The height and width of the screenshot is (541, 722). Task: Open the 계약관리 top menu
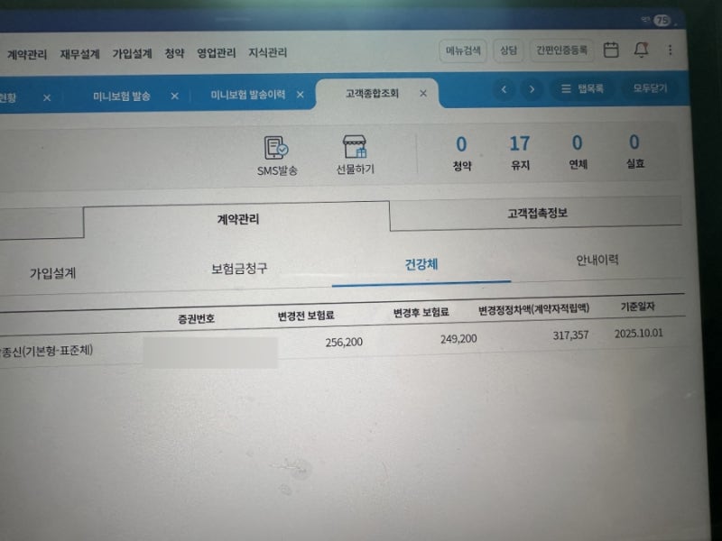coord(27,55)
